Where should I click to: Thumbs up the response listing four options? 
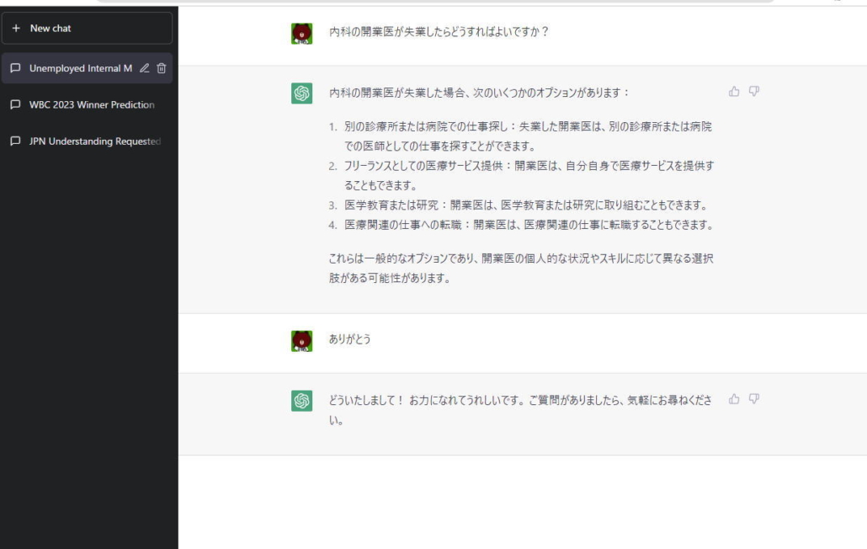click(x=733, y=91)
